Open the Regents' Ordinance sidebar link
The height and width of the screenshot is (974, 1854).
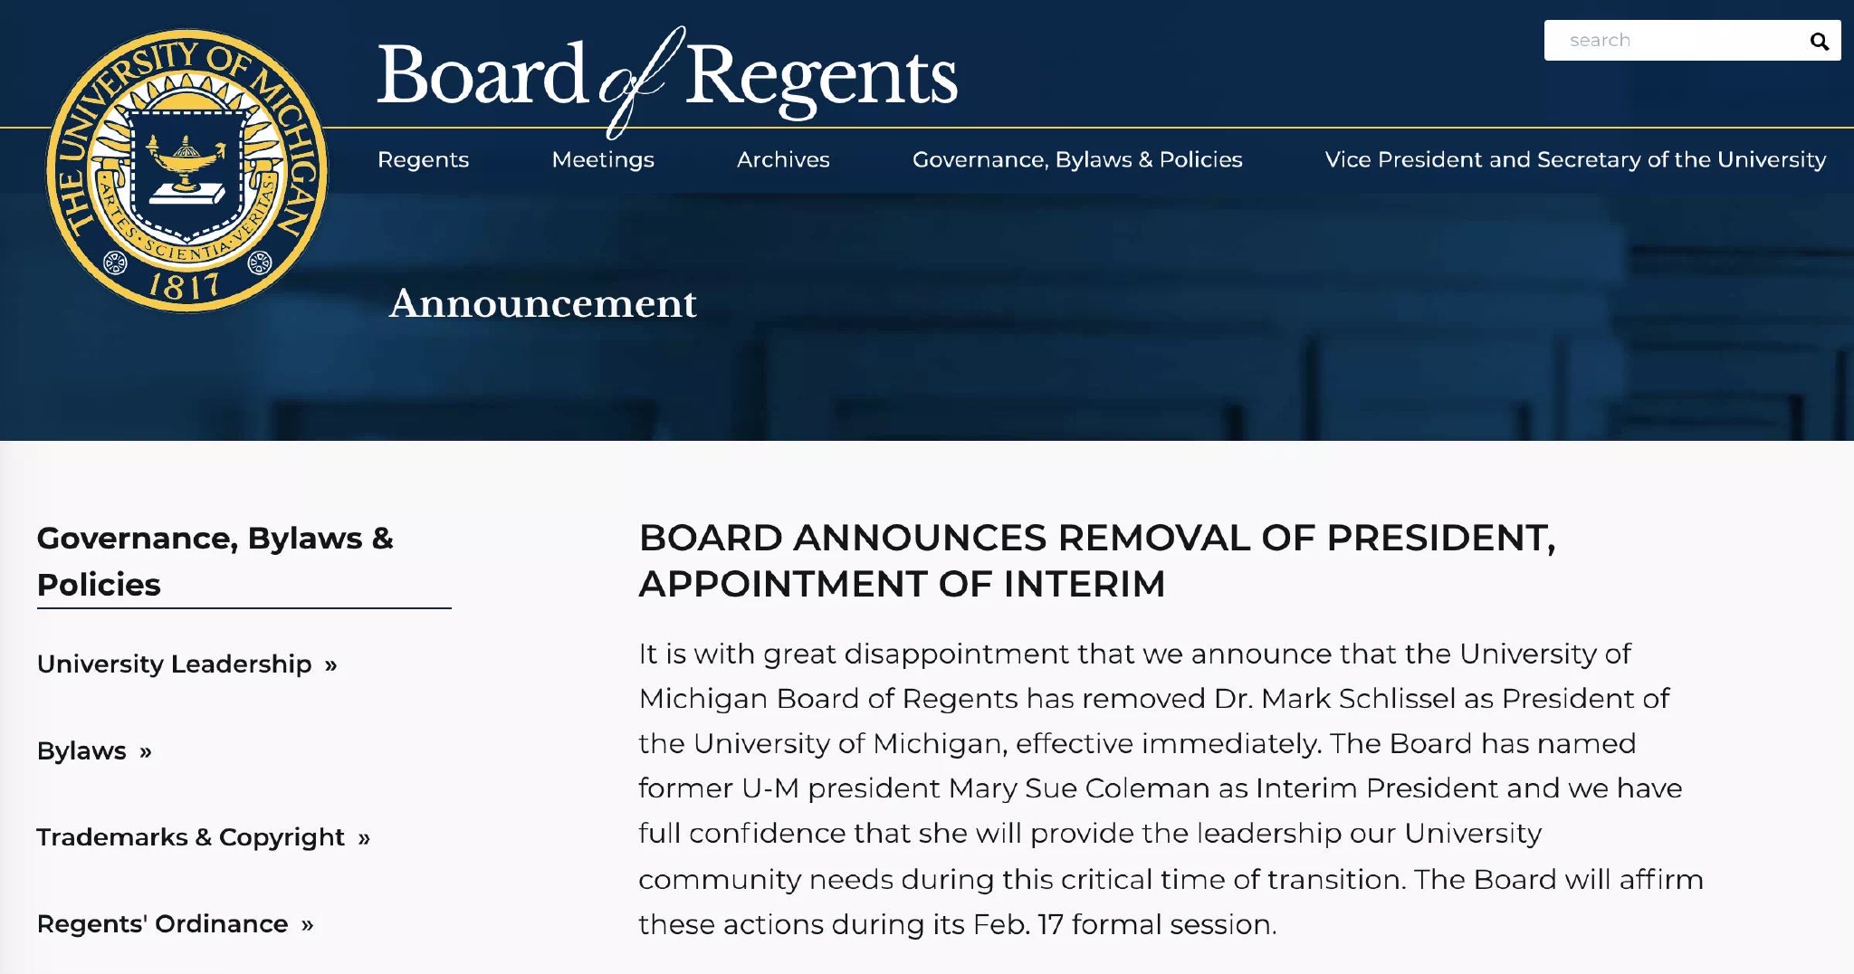coord(163,924)
